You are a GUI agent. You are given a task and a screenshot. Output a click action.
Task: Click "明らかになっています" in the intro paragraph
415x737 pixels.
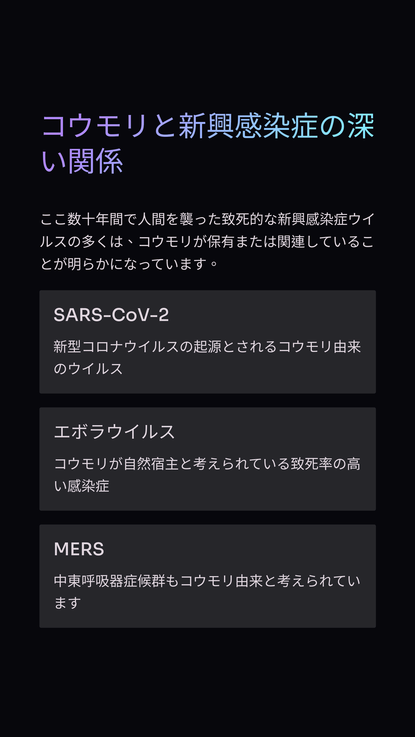click(137, 264)
